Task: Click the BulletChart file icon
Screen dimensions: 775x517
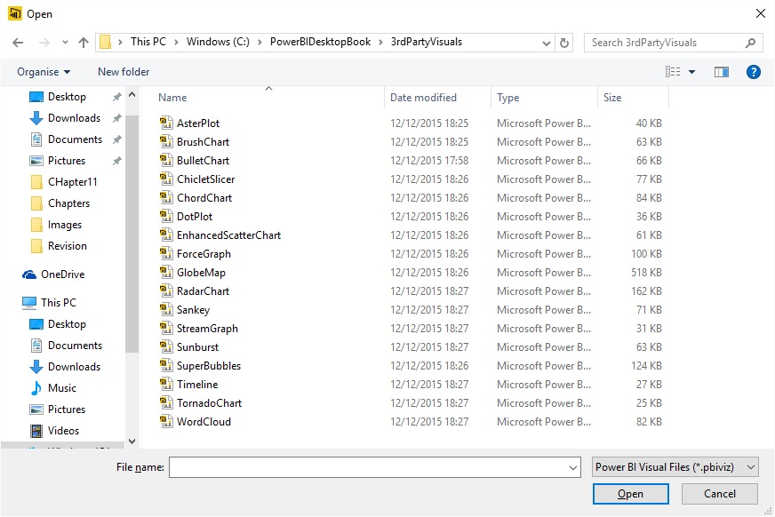Action: (166, 161)
